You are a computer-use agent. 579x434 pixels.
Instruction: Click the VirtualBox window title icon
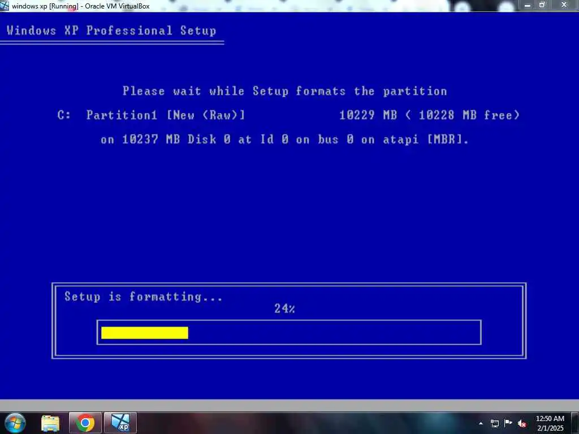5,6
